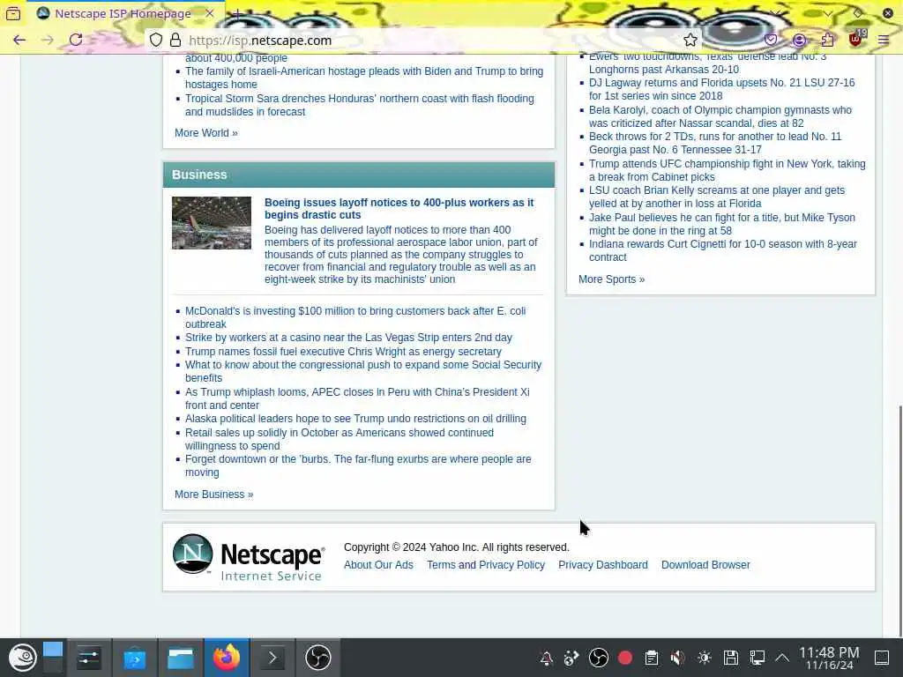Open System Settings from the taskbar
Viewport: 903px width, 677px height.
pos(89,658)
